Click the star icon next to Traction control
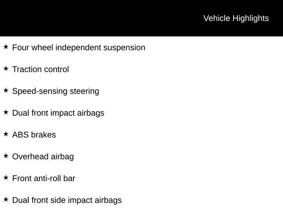The image size is (283, 212). click(x=6, y=69)
